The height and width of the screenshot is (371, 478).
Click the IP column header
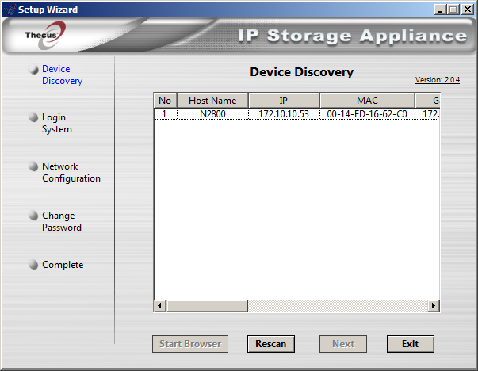pos(283,101)
